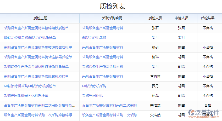222x121 pixels.
Task: Click the 关联采购合同 column header
Action: tap(112, 18)
